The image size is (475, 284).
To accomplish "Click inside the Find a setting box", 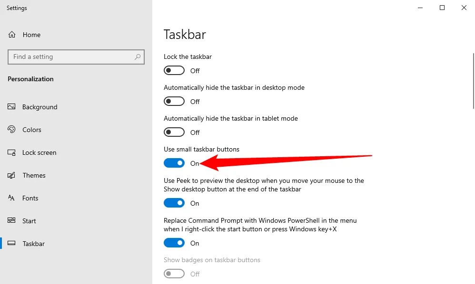I will click(71, 57).
